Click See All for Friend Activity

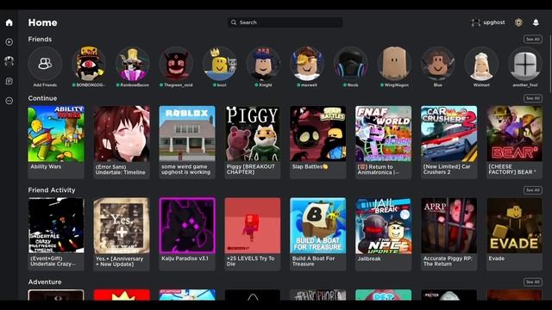(533, 190)
